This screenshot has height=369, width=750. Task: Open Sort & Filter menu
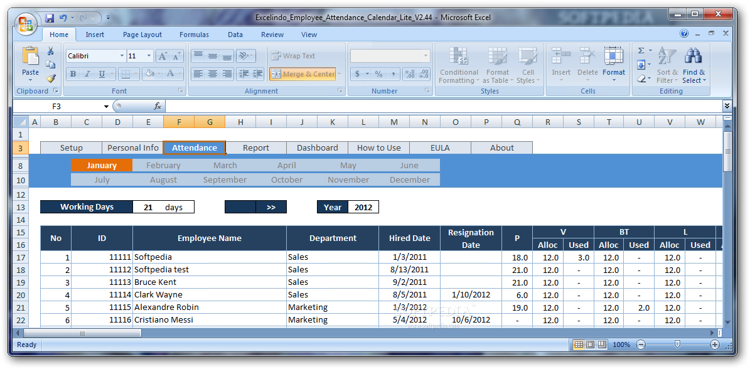click(667, 65)
